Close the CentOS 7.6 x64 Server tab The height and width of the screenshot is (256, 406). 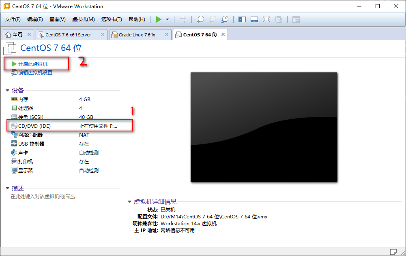(103, 34)
